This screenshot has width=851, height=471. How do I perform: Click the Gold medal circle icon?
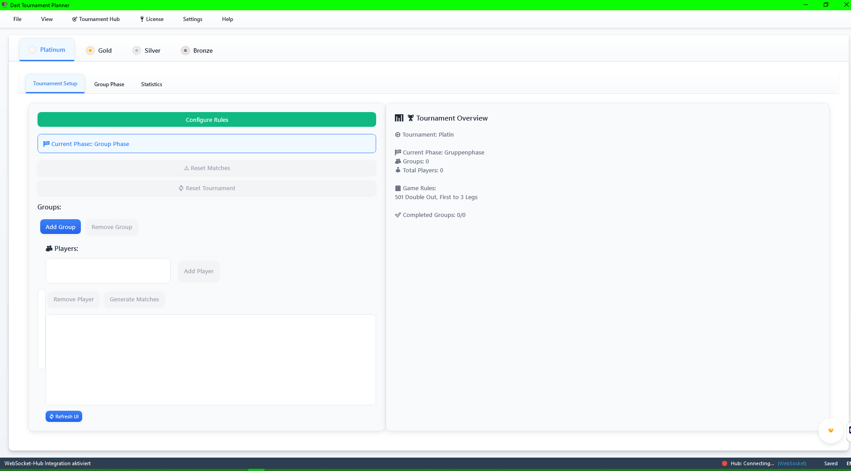coord(90,50)
